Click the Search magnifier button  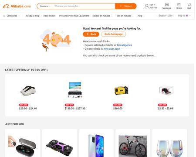point(126,6)
